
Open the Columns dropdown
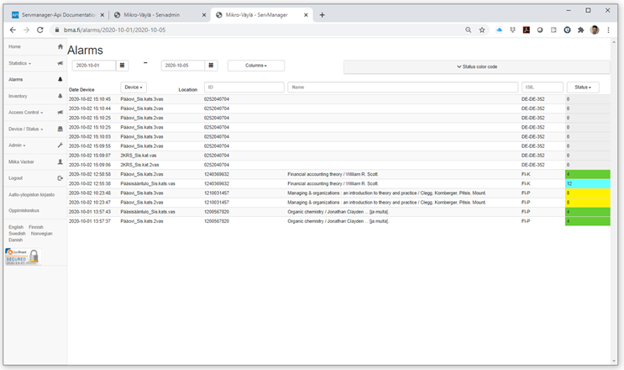point(255,66)
